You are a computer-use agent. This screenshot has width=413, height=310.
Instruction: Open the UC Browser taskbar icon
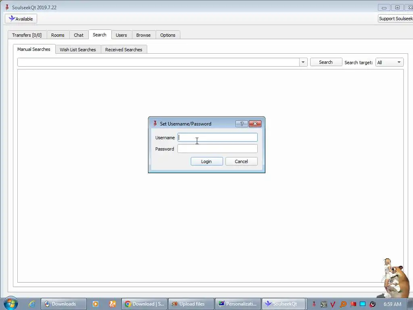113,304
